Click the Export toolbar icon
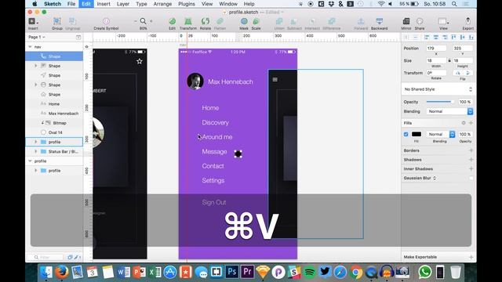The image size is (502, 282). pyautogui.click(x=467, y=21)
